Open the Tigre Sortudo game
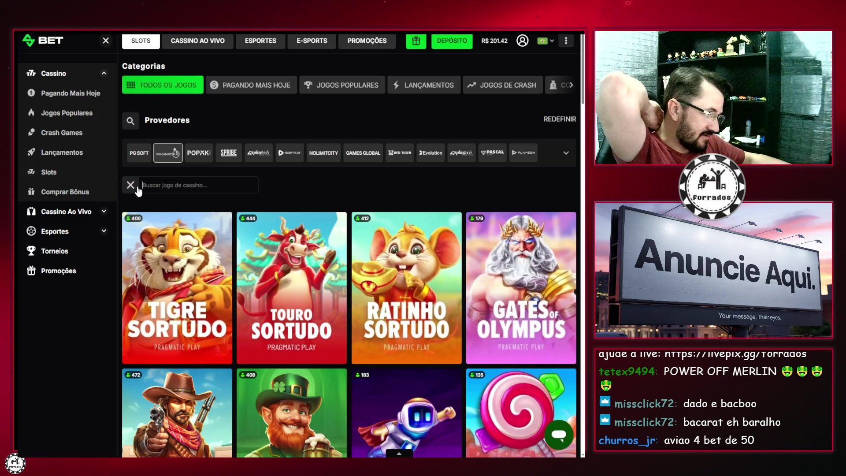This screenshot has width=846, height=476. [x=177, y=288]
